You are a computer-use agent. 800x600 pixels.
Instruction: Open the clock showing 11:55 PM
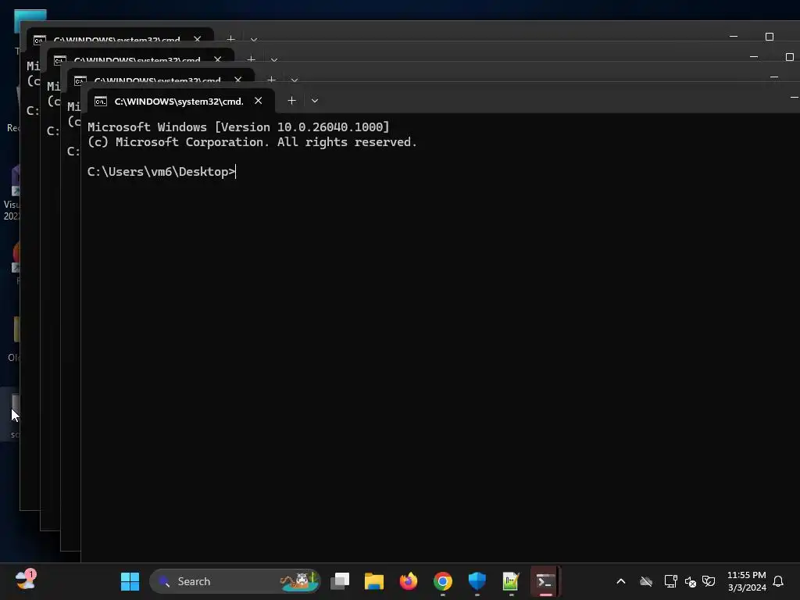(x=746, y=581)
